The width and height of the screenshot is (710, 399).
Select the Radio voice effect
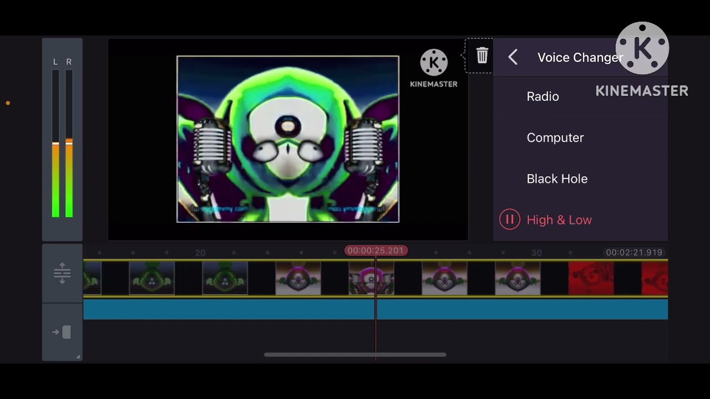[x=580, y=96]
